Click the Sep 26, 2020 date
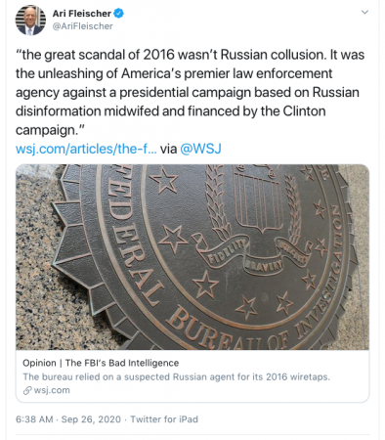The height and width of the screenshot is (440, 385). [91, 419]
